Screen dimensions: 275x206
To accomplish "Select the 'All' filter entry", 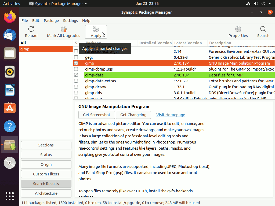I will [46, 43].
